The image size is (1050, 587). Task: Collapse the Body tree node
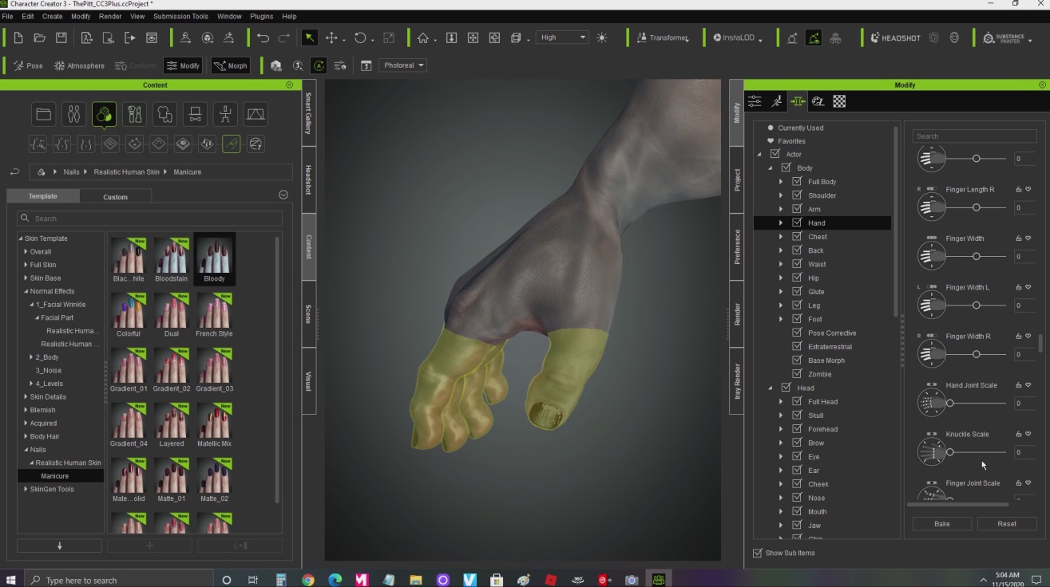(771, 168)
